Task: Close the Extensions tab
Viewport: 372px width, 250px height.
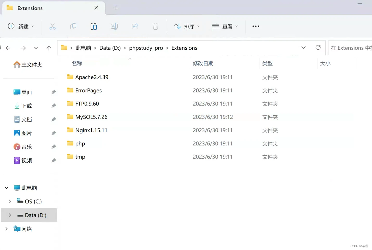Action: (96, 8)
